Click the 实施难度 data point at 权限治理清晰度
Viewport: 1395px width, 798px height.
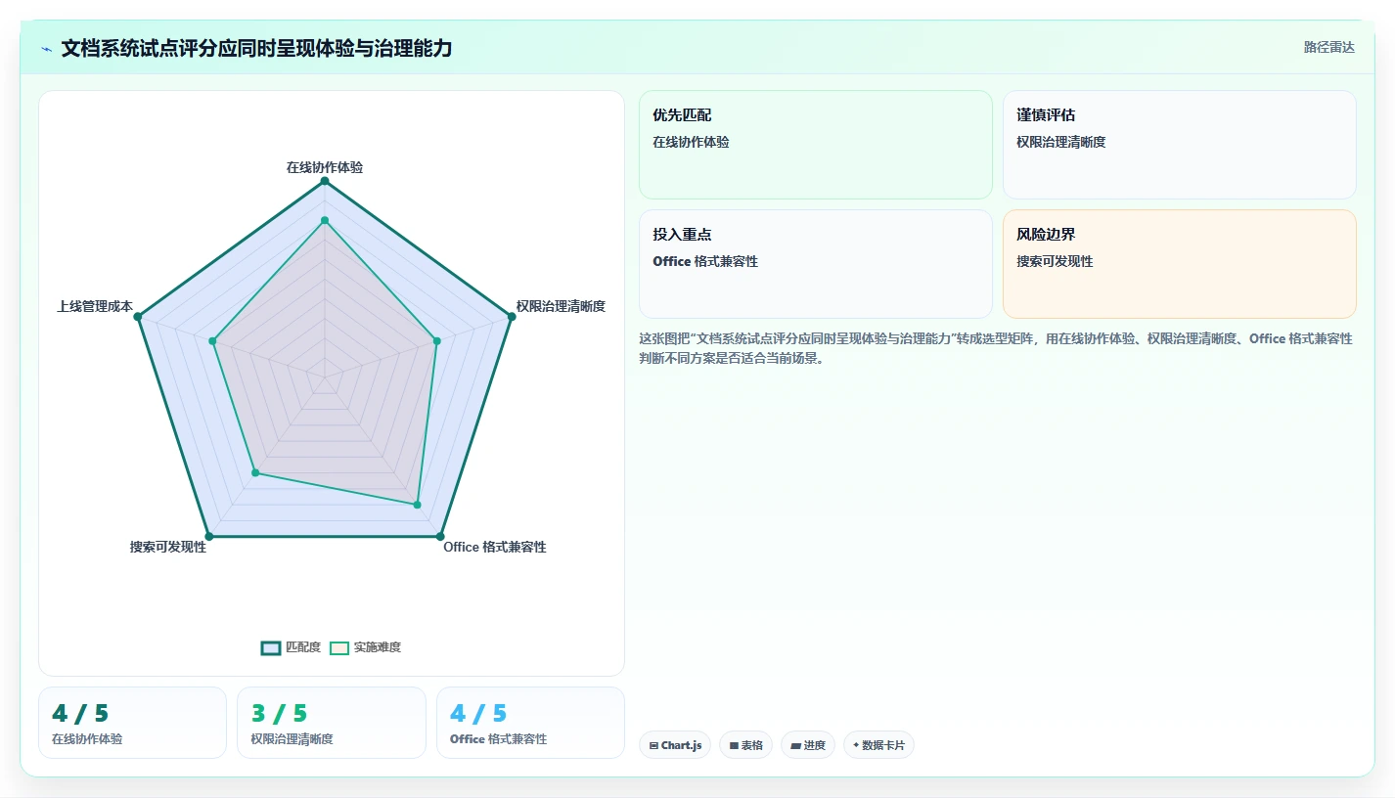coord(436,340)
